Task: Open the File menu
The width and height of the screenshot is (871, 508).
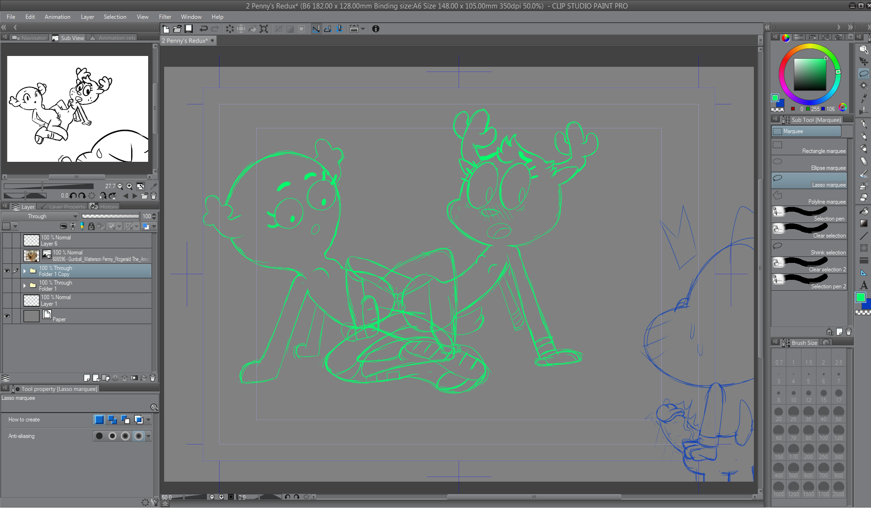Action: (11, 16)
